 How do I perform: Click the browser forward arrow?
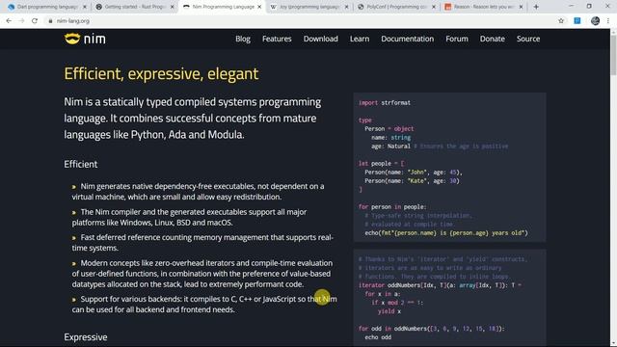click(x=21, y=21)
